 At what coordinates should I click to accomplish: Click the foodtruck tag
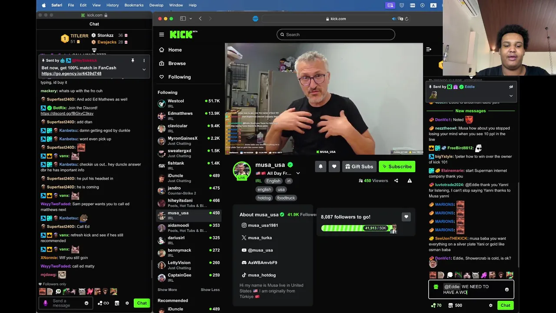tap(286, 198)
